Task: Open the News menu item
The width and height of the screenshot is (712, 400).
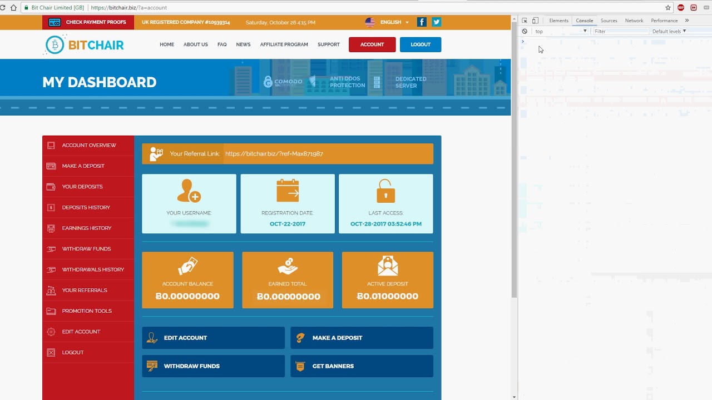Action: point(243,44)
